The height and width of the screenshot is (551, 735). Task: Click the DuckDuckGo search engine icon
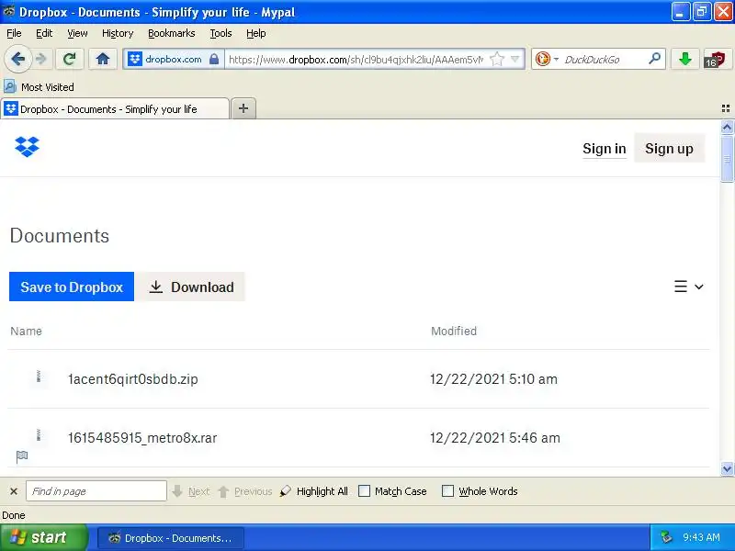[x=542, y=59]
